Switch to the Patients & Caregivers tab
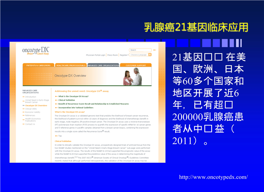Image resolution: width=264 pixels, height=192 pixels. 38,65
